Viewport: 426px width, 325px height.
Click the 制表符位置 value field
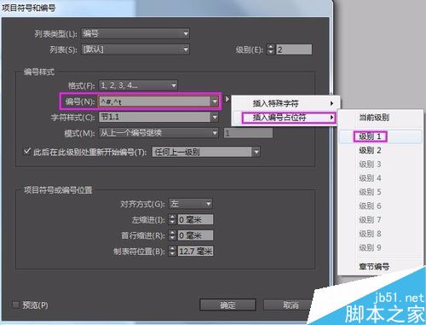195,251
